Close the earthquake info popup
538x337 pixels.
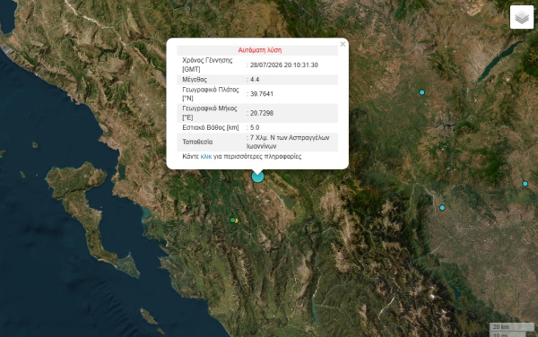click(x=343, y=44)
